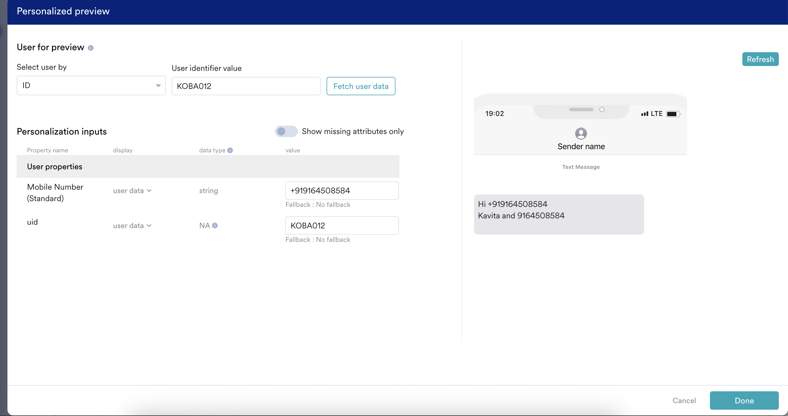Click User identifier value input field

(246, 86)
